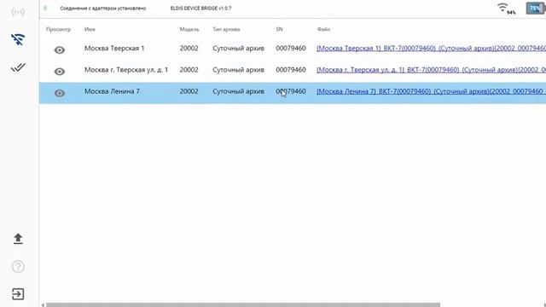Click model 20002 in Москва Ленина 7 row
Screen dimensions: 546x307
click(189, 91)
